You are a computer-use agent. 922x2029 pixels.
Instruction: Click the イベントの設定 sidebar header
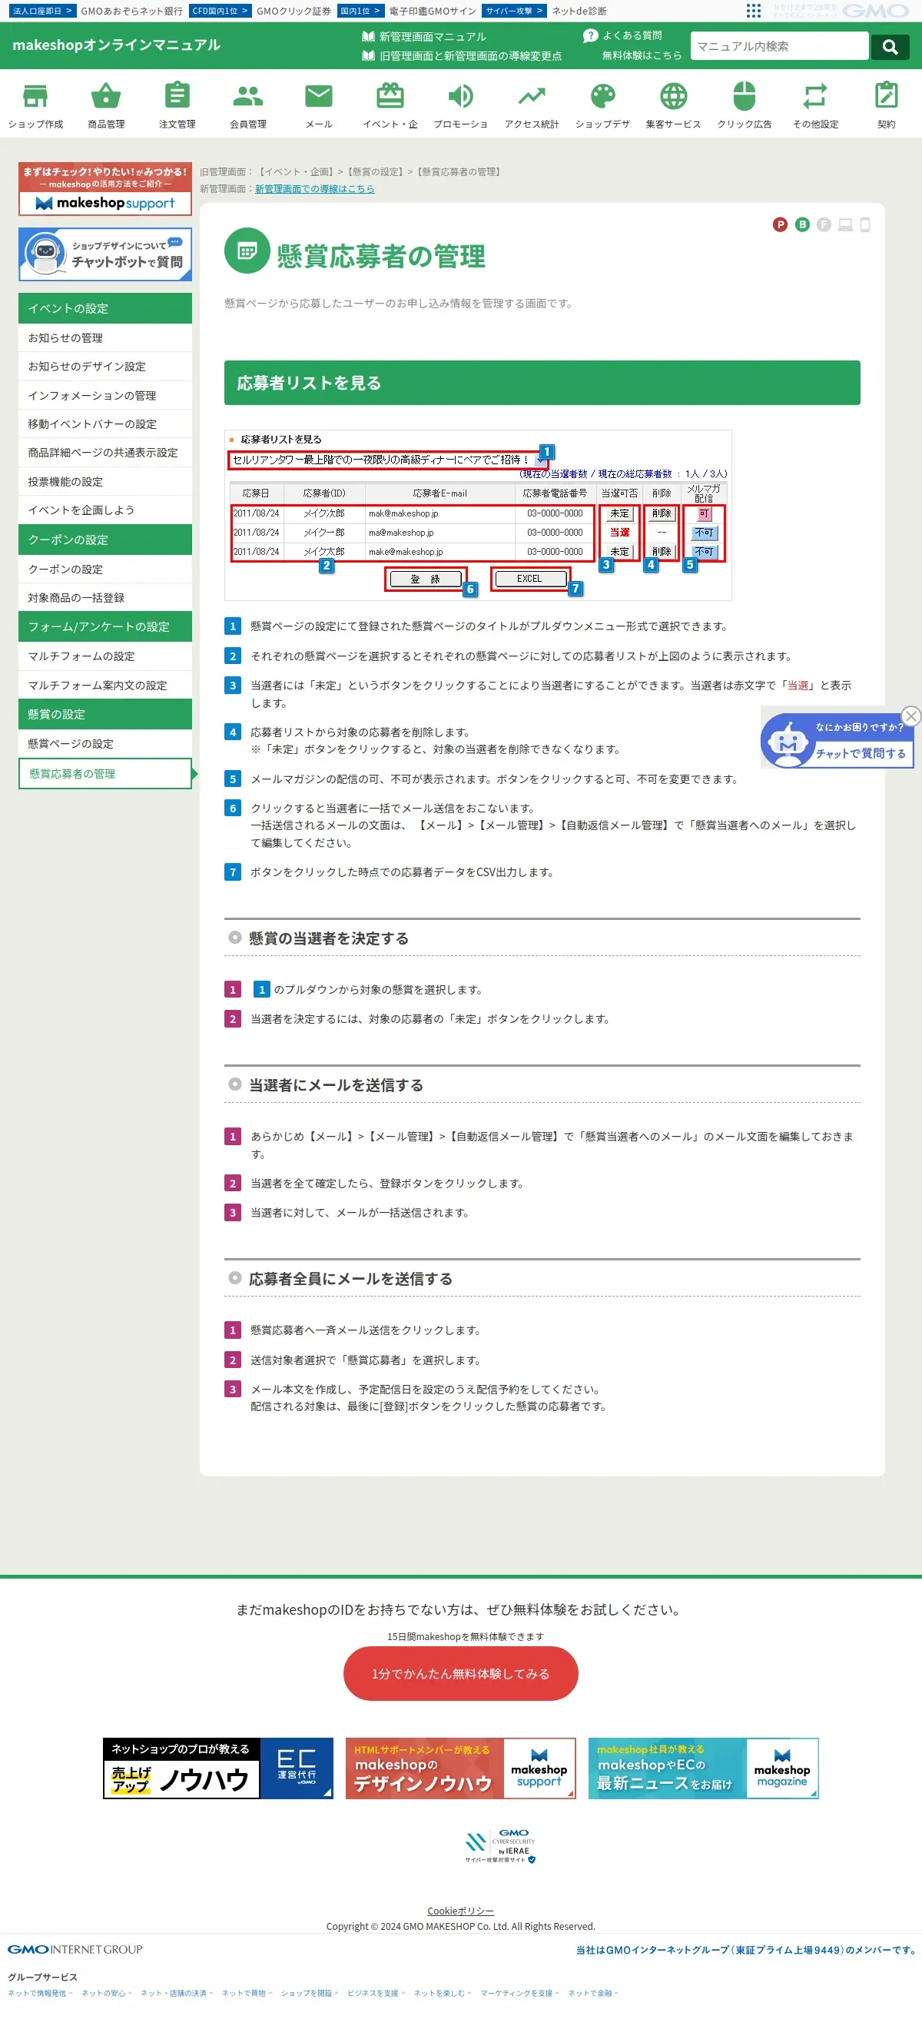click(105, 308)
